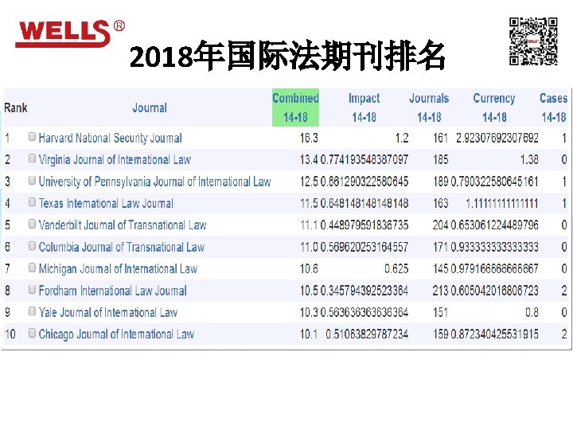Select combined score 10.1 in Chicago row
Viewport: 573px width, 430px height.
click(x=309, y=334)
